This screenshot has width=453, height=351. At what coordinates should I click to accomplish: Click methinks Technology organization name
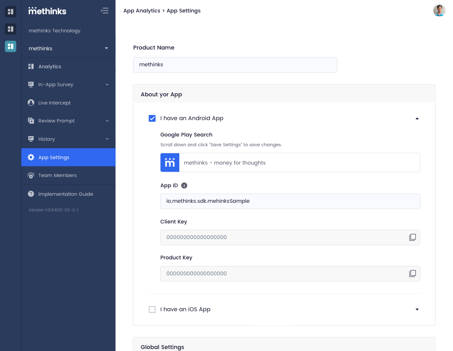pyautogui.click(x=54, y=30)
